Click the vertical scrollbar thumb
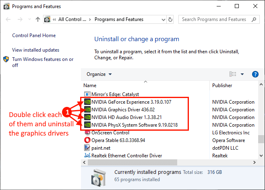Screen dimensions: 265x190 click(x=261, y=139)
